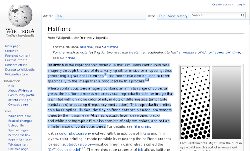Screen dimensions: 250x151
Task: Follow the film grain link
Action: [142, 126]
